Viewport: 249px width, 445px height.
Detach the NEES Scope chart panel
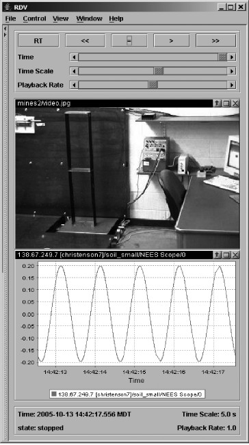(217, 255)
